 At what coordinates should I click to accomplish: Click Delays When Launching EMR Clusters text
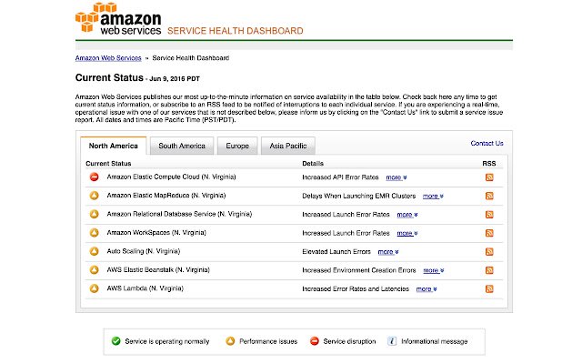point(359,196)
